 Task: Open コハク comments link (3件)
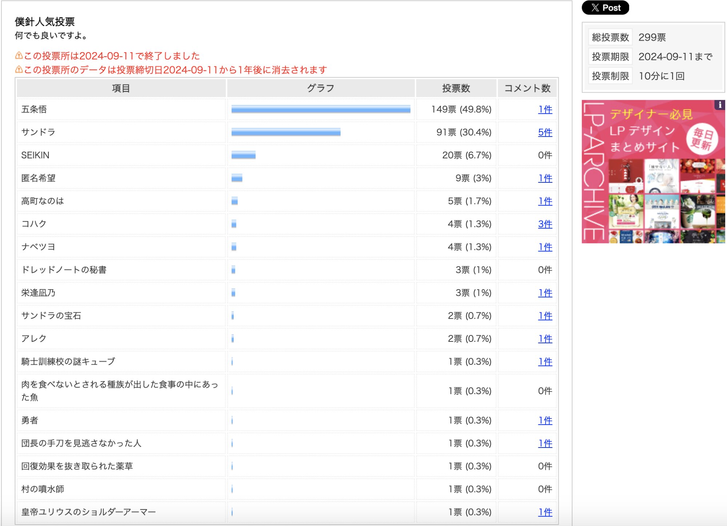click(545, 224)
